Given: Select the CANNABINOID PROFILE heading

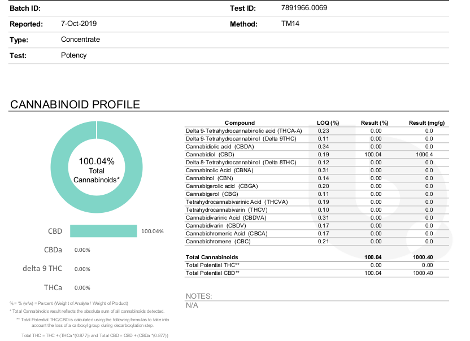Looking at the screenshot, I should point(75,105).
